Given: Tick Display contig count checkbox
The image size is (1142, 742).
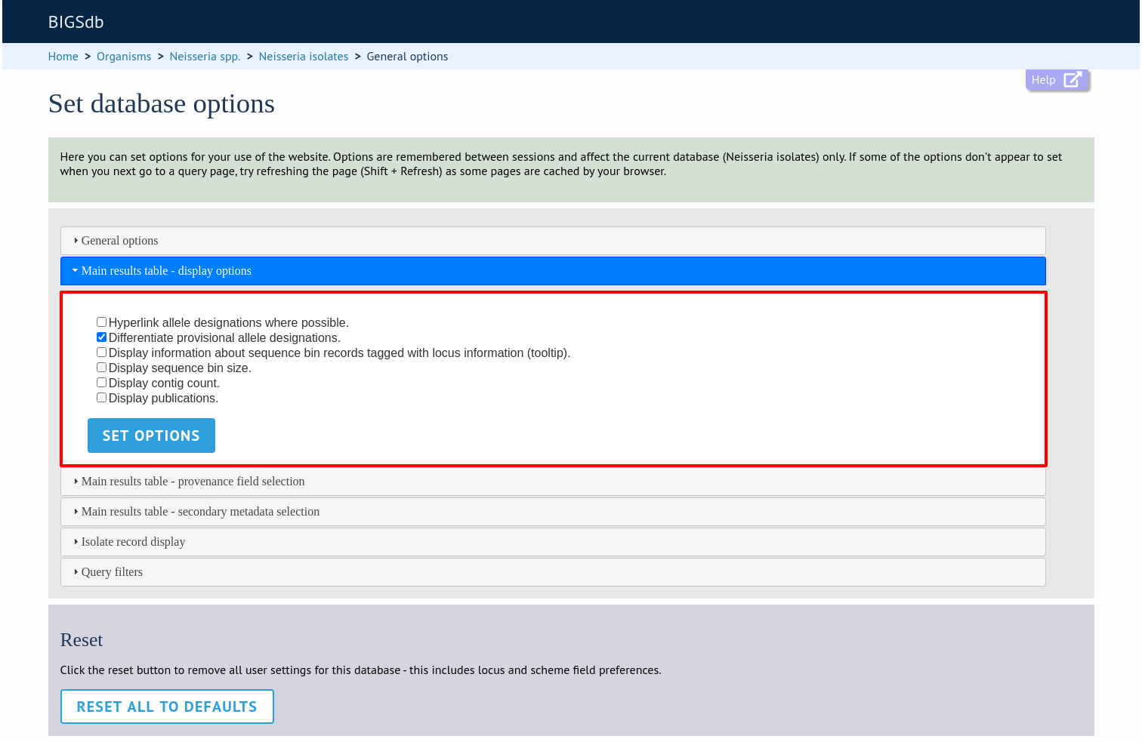Looking at the screenshot, I should click(x=101, y=383).
